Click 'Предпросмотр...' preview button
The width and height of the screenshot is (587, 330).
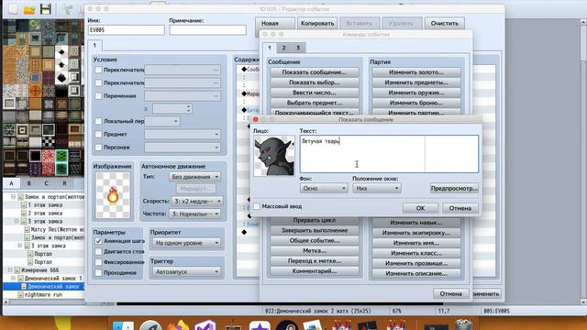tap(454, 188)
